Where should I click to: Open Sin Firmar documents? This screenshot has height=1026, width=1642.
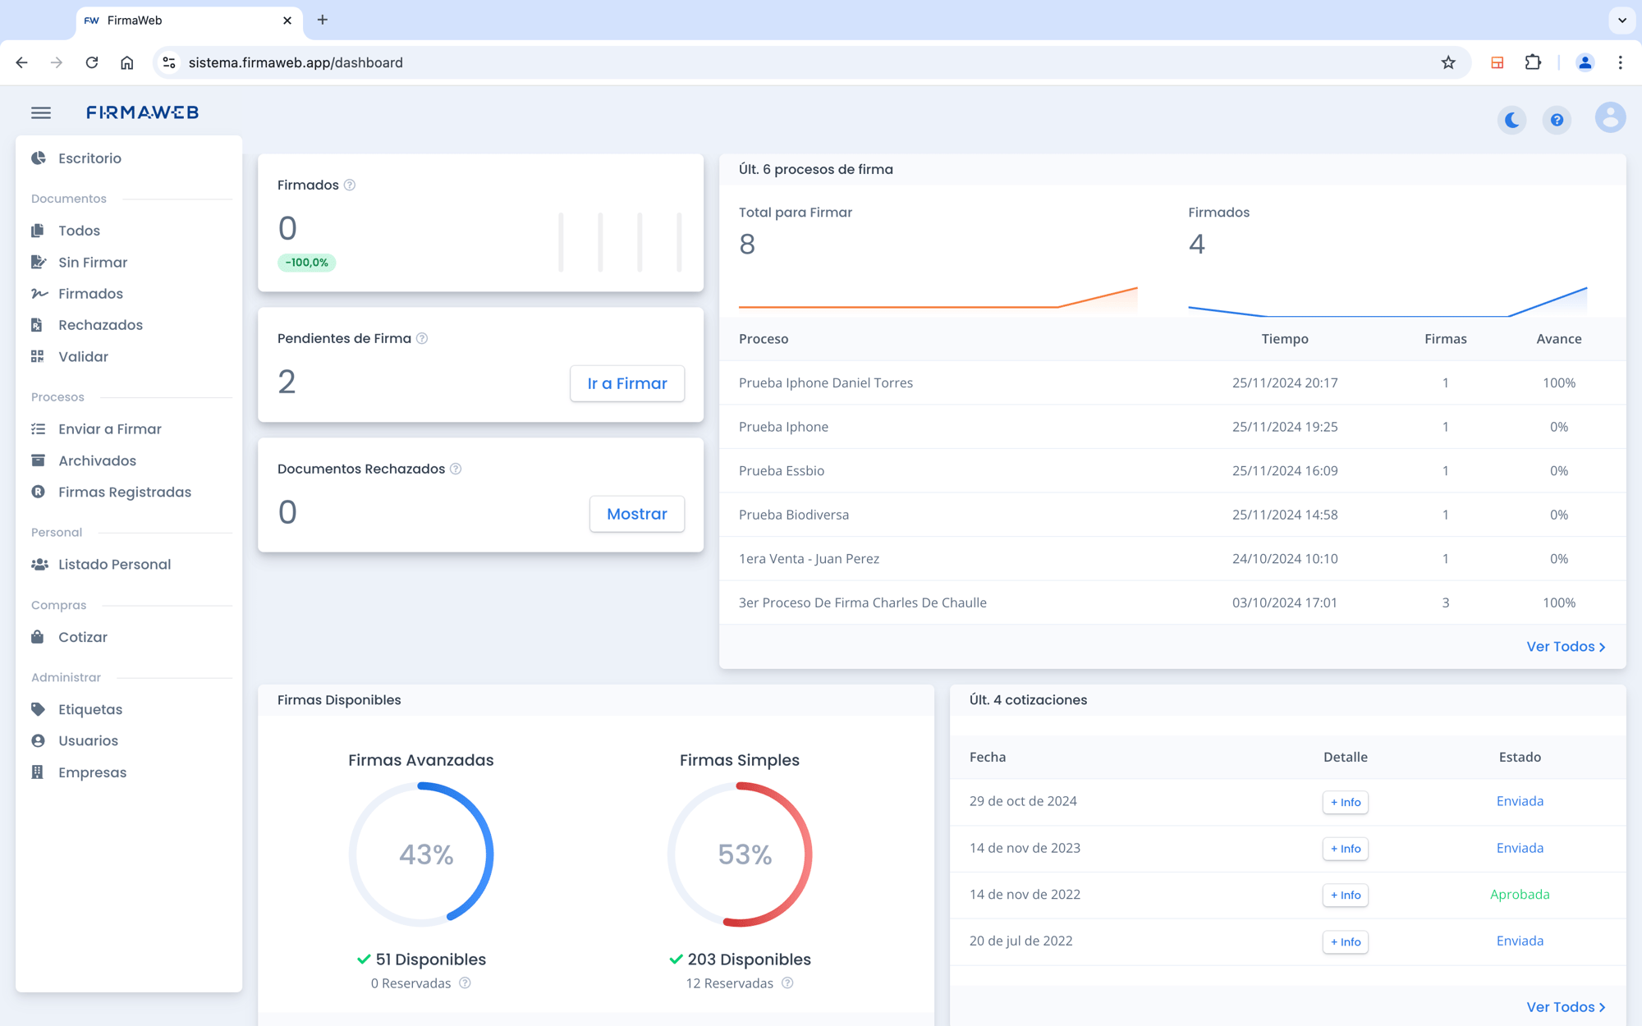pyautogui.click(x=93, y=262)
